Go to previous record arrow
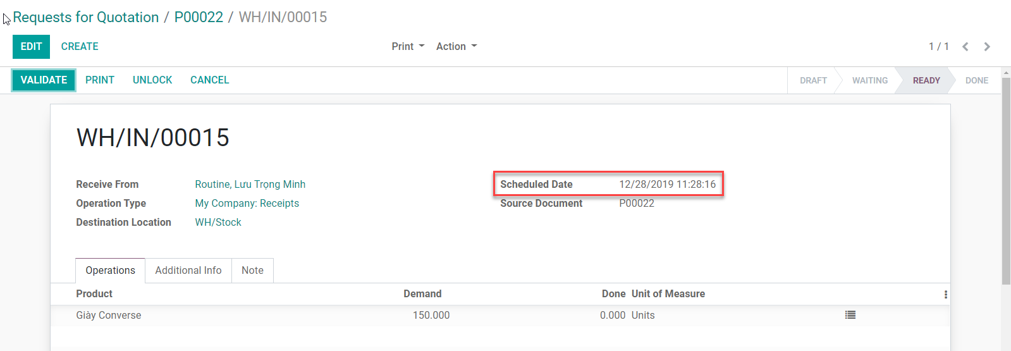 pos(965,47)
